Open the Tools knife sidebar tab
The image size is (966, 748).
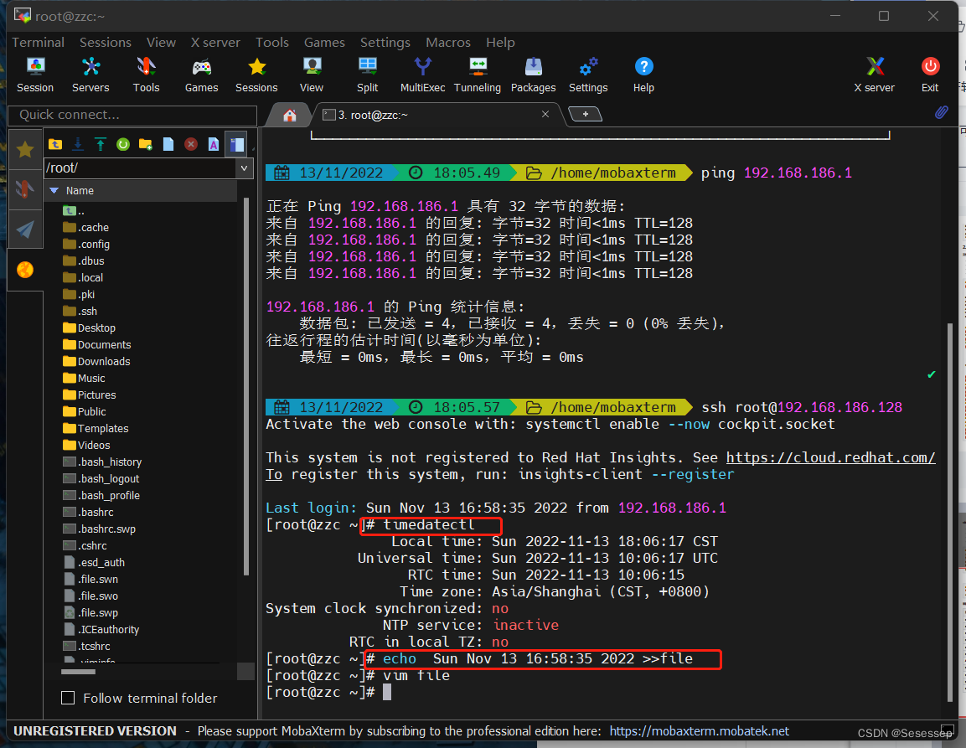point(25,188)
